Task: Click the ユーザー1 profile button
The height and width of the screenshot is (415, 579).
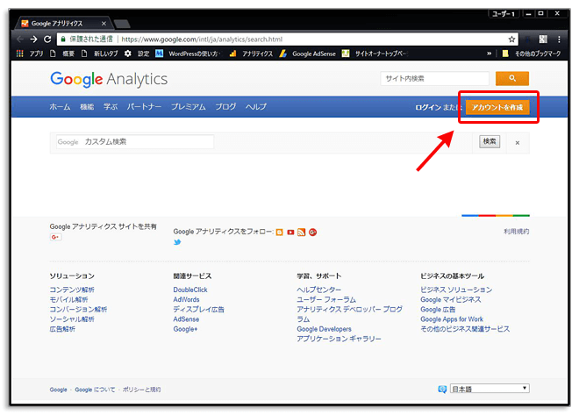Action: tap(504, 14)
